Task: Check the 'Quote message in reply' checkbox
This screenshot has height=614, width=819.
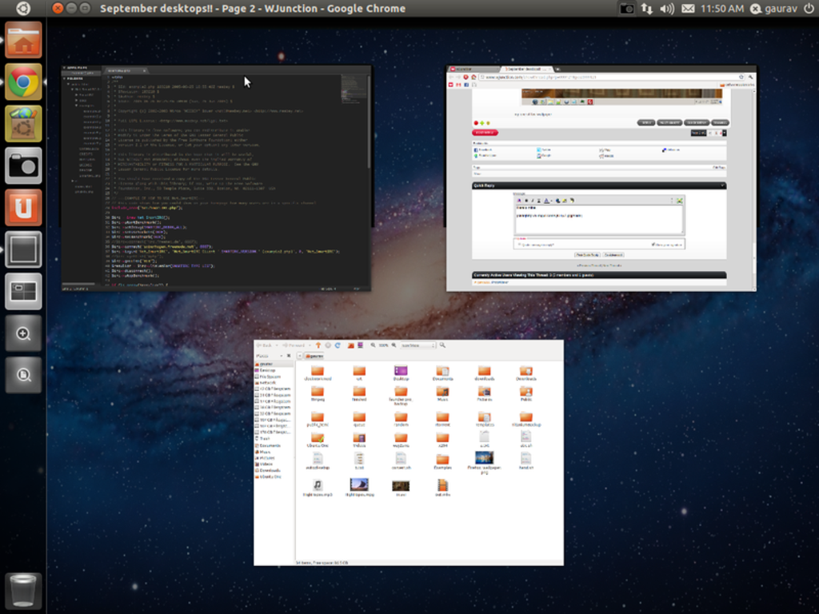Action: click(520, 244)
